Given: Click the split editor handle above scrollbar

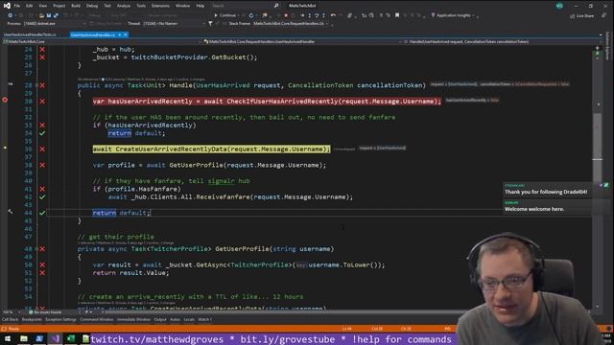Looking at the screenshot, I should click(x=597, y=48).
